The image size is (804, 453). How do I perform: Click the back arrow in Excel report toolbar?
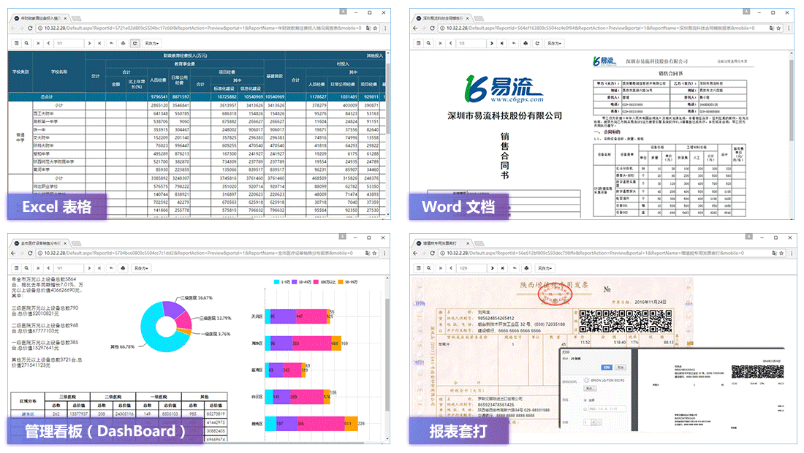(x=111, y=44)
